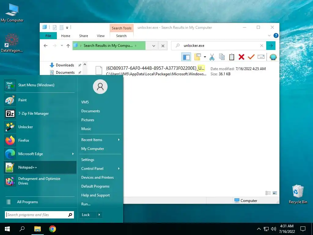Open the File ribbon tab

point(48,36)
